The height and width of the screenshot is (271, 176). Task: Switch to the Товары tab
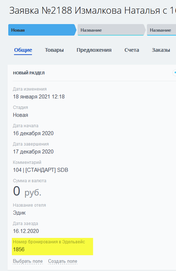click(54, 50)
